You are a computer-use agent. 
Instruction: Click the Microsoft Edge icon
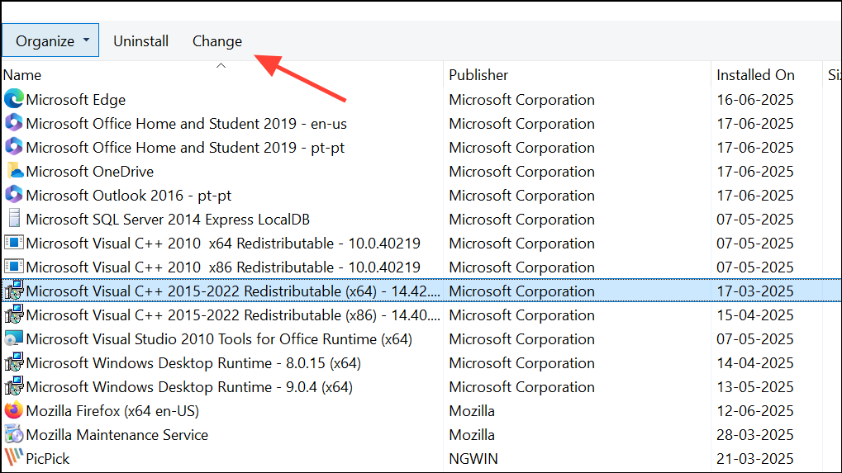click(x=14, y=99)
